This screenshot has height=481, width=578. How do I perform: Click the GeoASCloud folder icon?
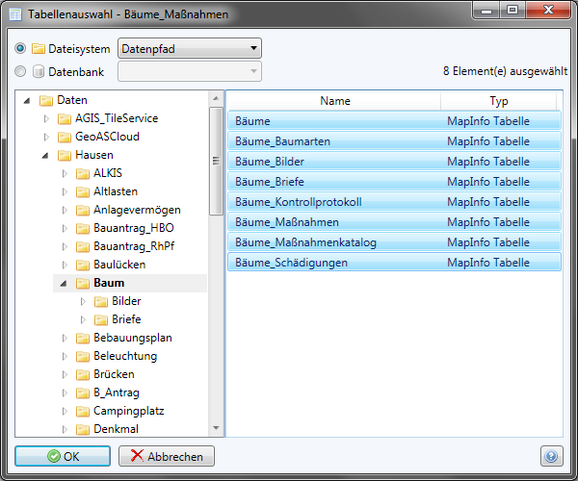pos(65,137)
